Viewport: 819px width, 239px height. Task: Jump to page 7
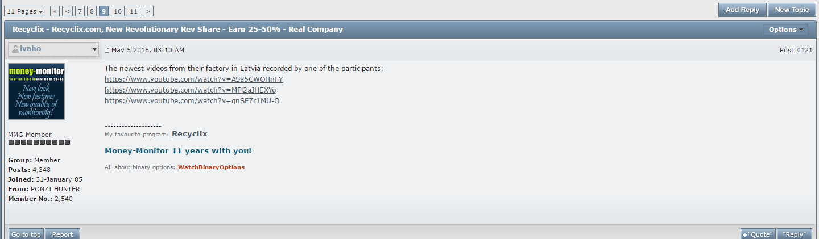80,11
